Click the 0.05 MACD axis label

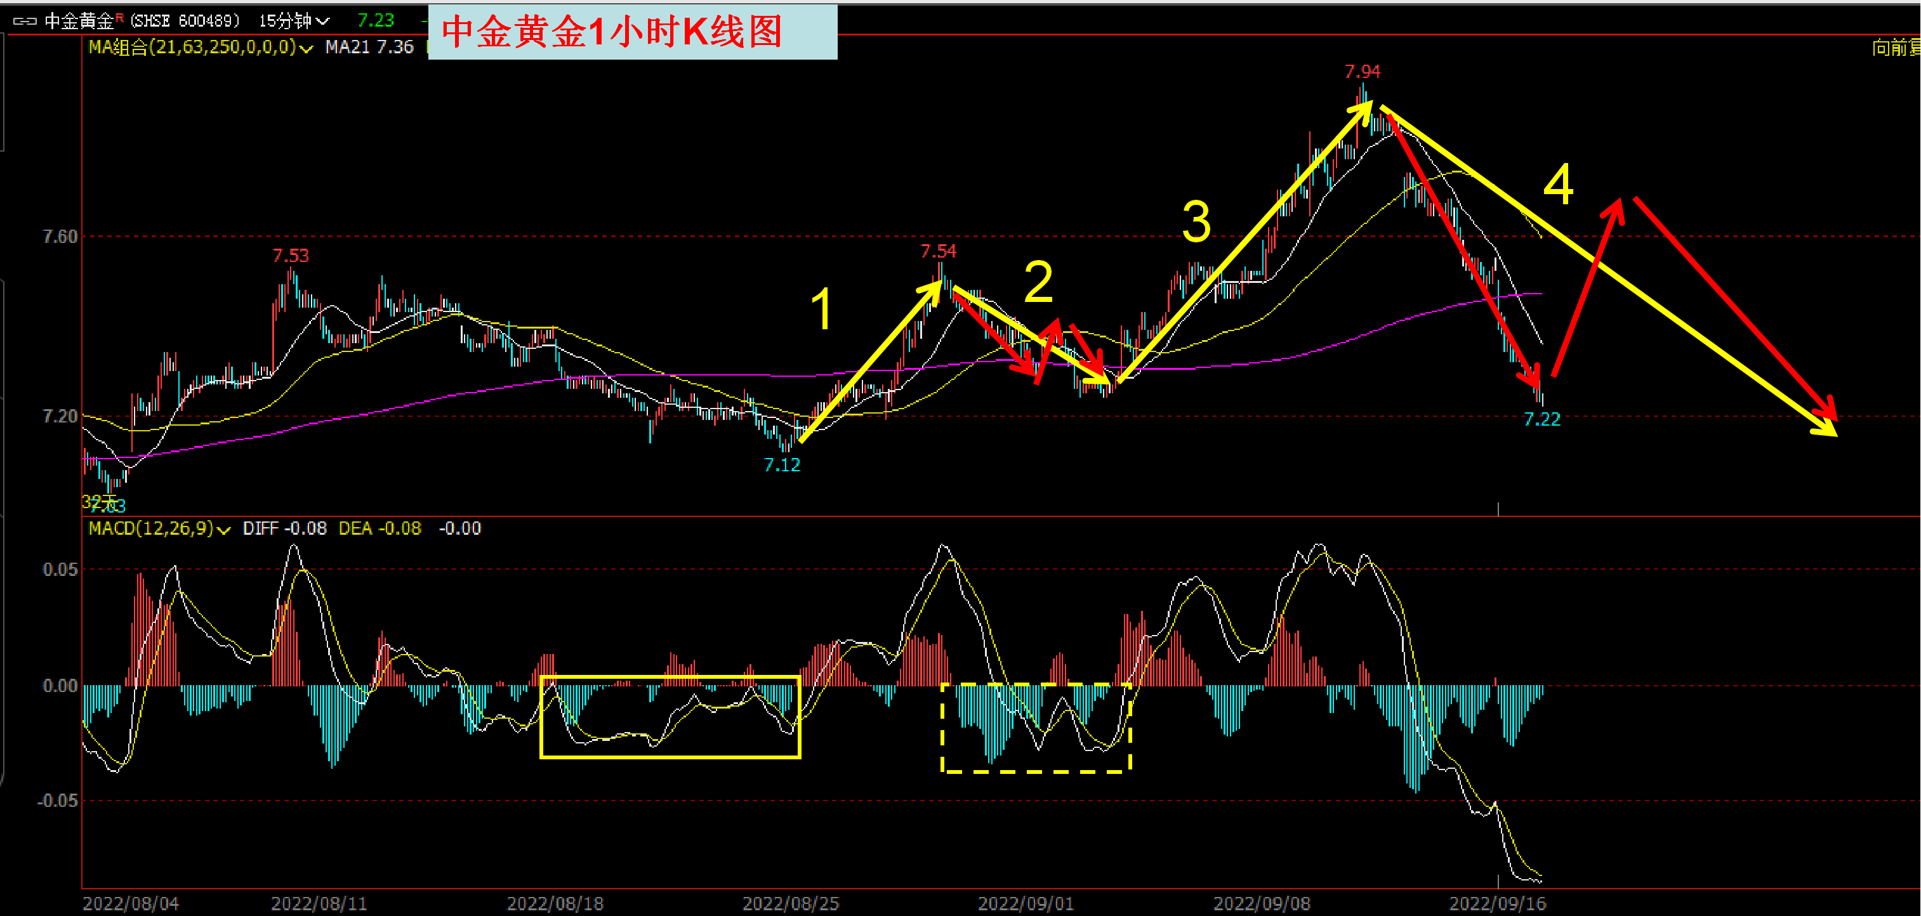[60, 570]
